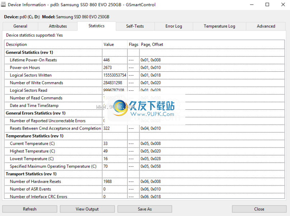Select the Power-on Hours row

[x=144, y=67]
